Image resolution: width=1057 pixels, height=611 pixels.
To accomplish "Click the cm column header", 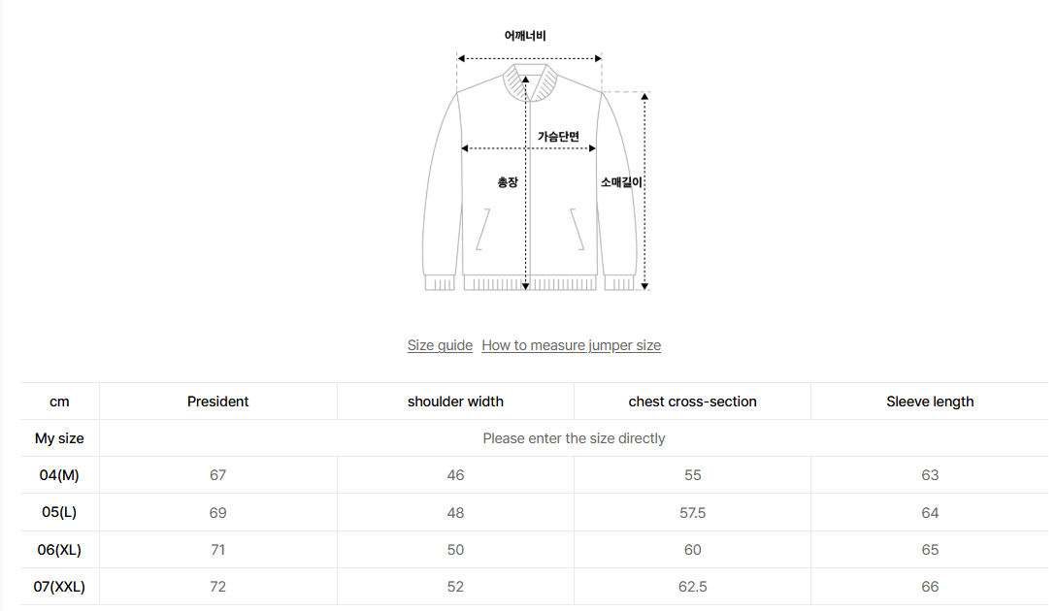I will [x=59, y=401].
